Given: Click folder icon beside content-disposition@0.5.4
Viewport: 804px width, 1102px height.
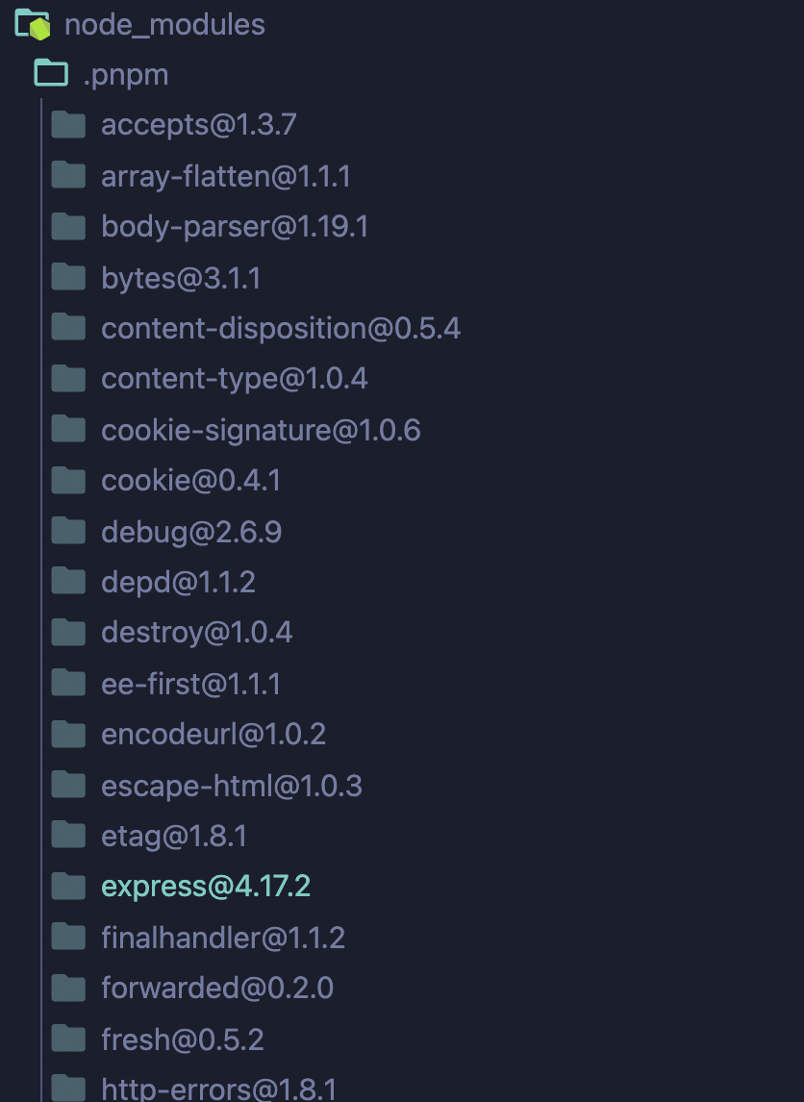Looking at the screenshot, I should 68,328.
